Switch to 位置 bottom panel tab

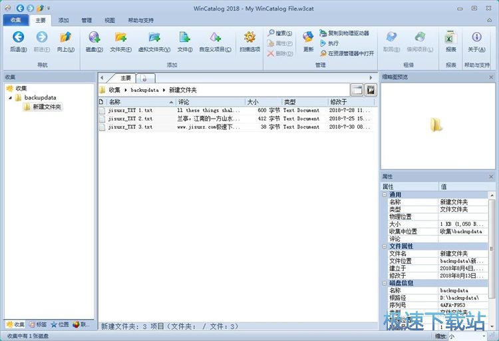(59, 324)
